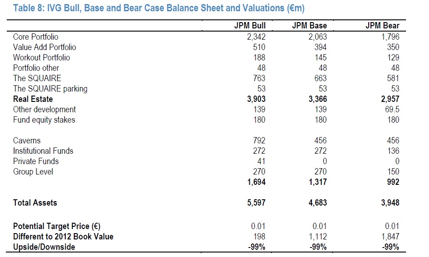Click The SQUAIRE parking row label
The width and height of the screenshot is (429, 257).
[x=50, y=89]
